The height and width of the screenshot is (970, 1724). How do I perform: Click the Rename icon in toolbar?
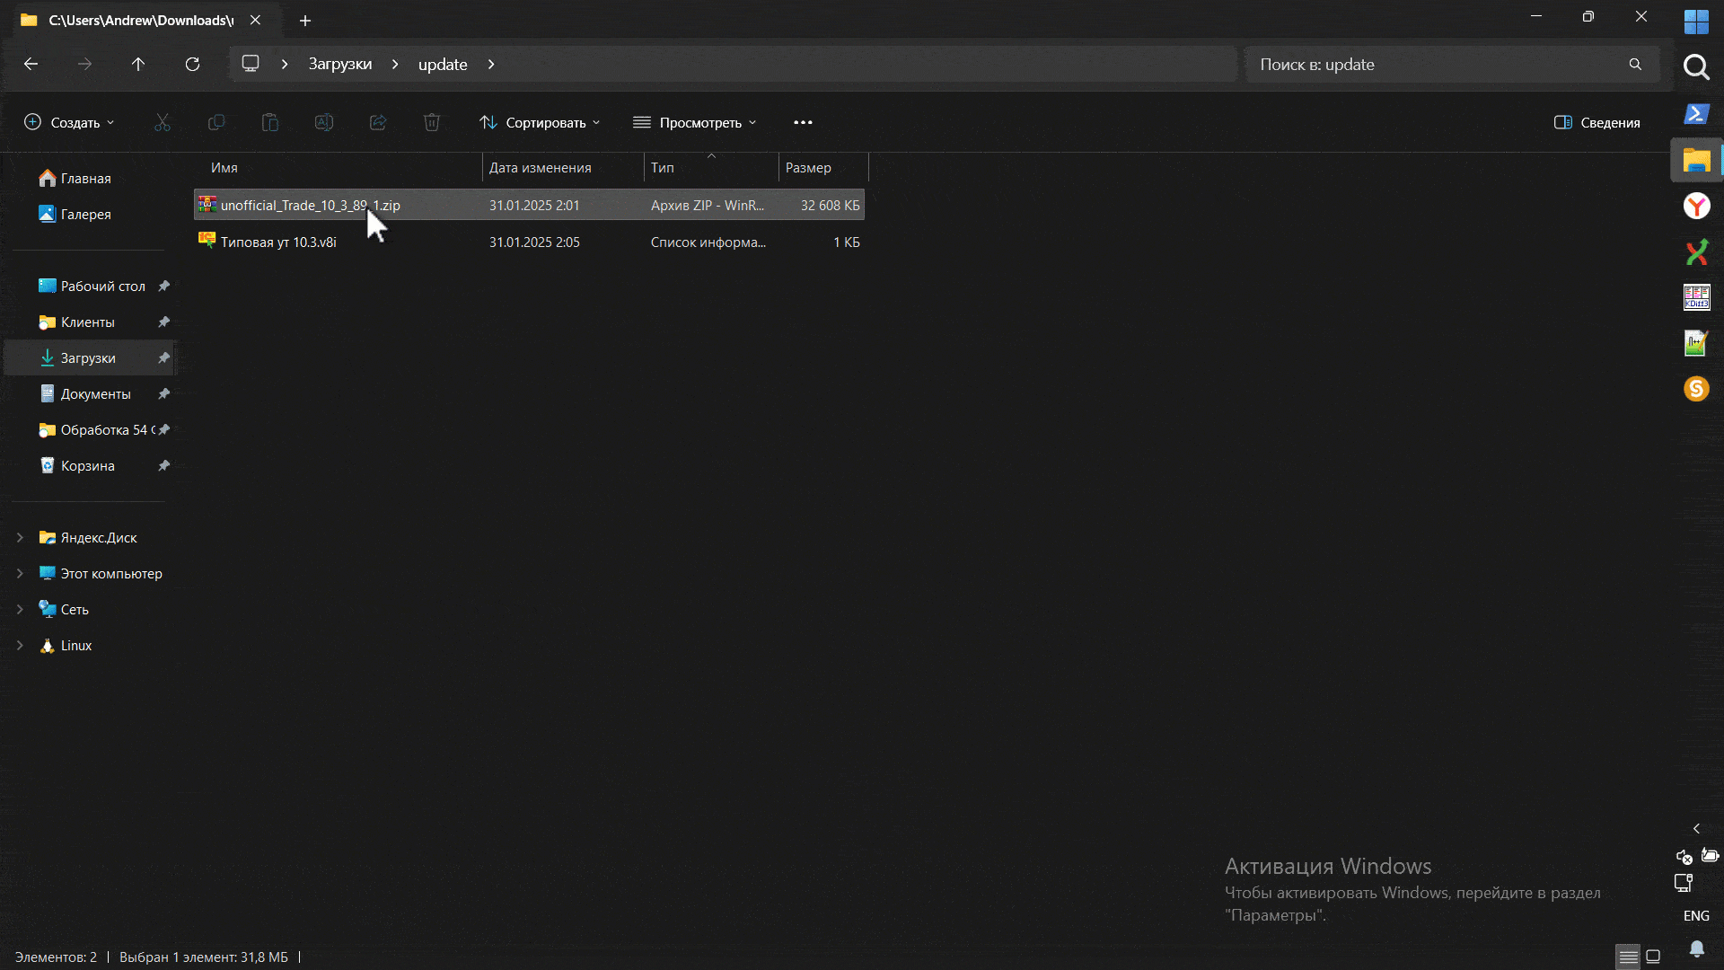pos(324,123)
